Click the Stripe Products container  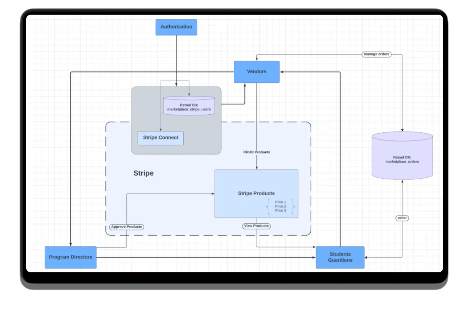tap(256, 194)
